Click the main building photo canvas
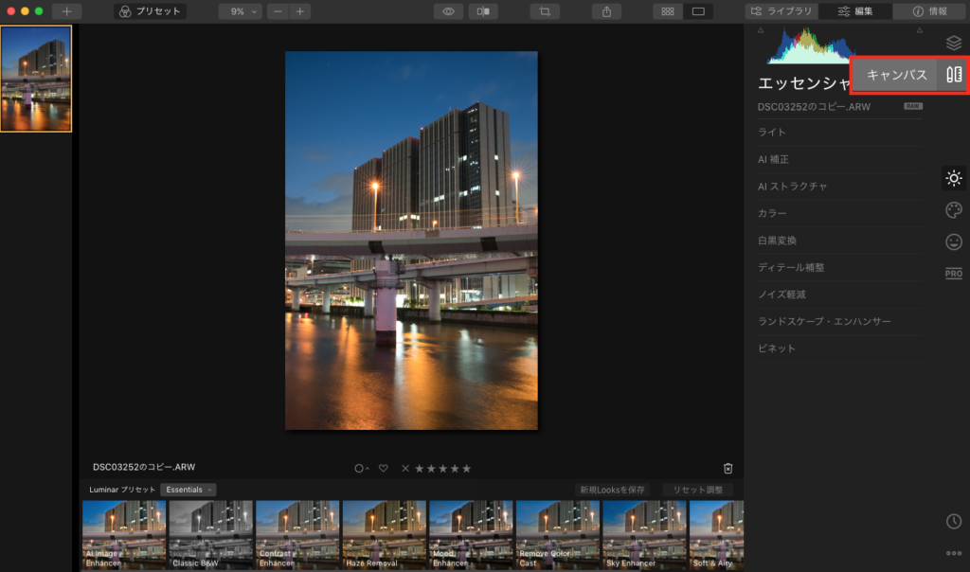The height and width of the screenshot is (572, 970). point(411,241)
